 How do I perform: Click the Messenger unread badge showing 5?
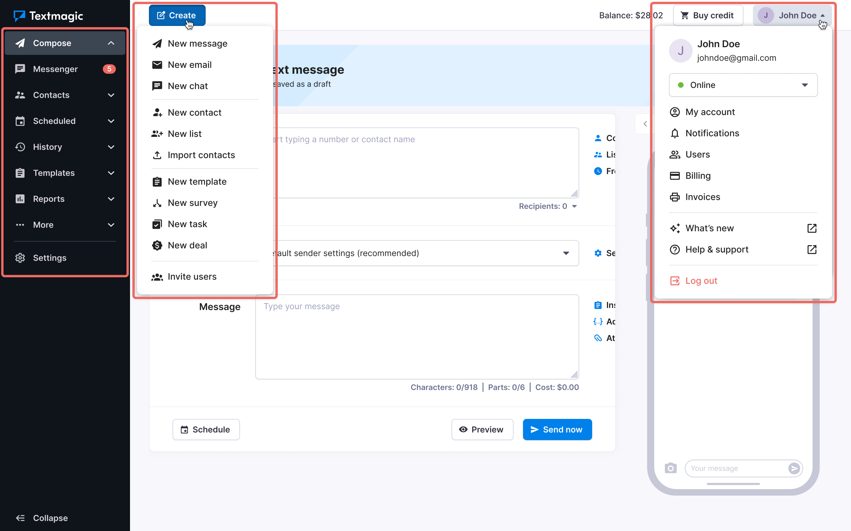coord(109,69)
